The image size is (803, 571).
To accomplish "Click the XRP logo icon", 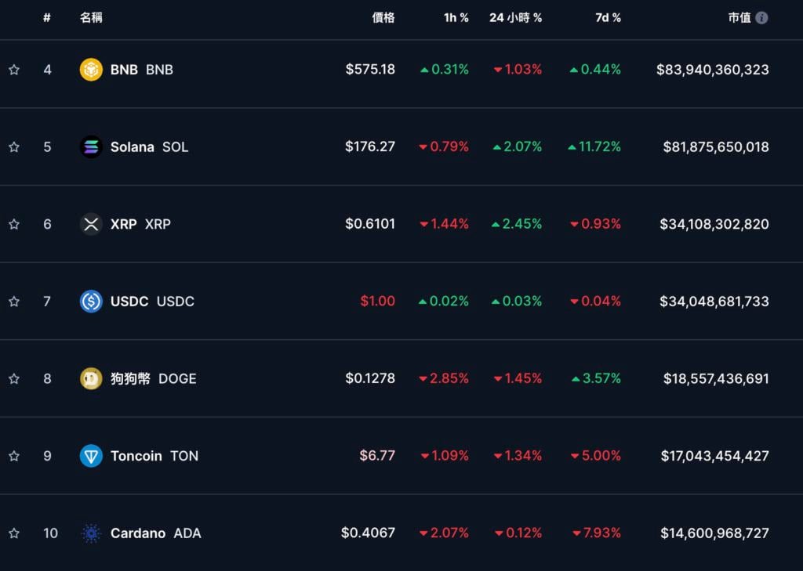I will 91,224.
